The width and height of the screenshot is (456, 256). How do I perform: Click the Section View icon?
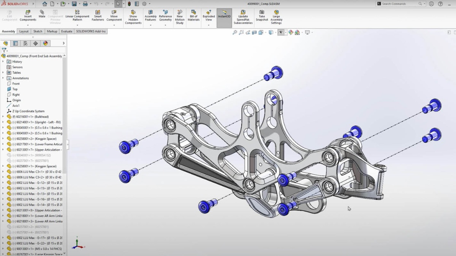[x=254, y=33]
